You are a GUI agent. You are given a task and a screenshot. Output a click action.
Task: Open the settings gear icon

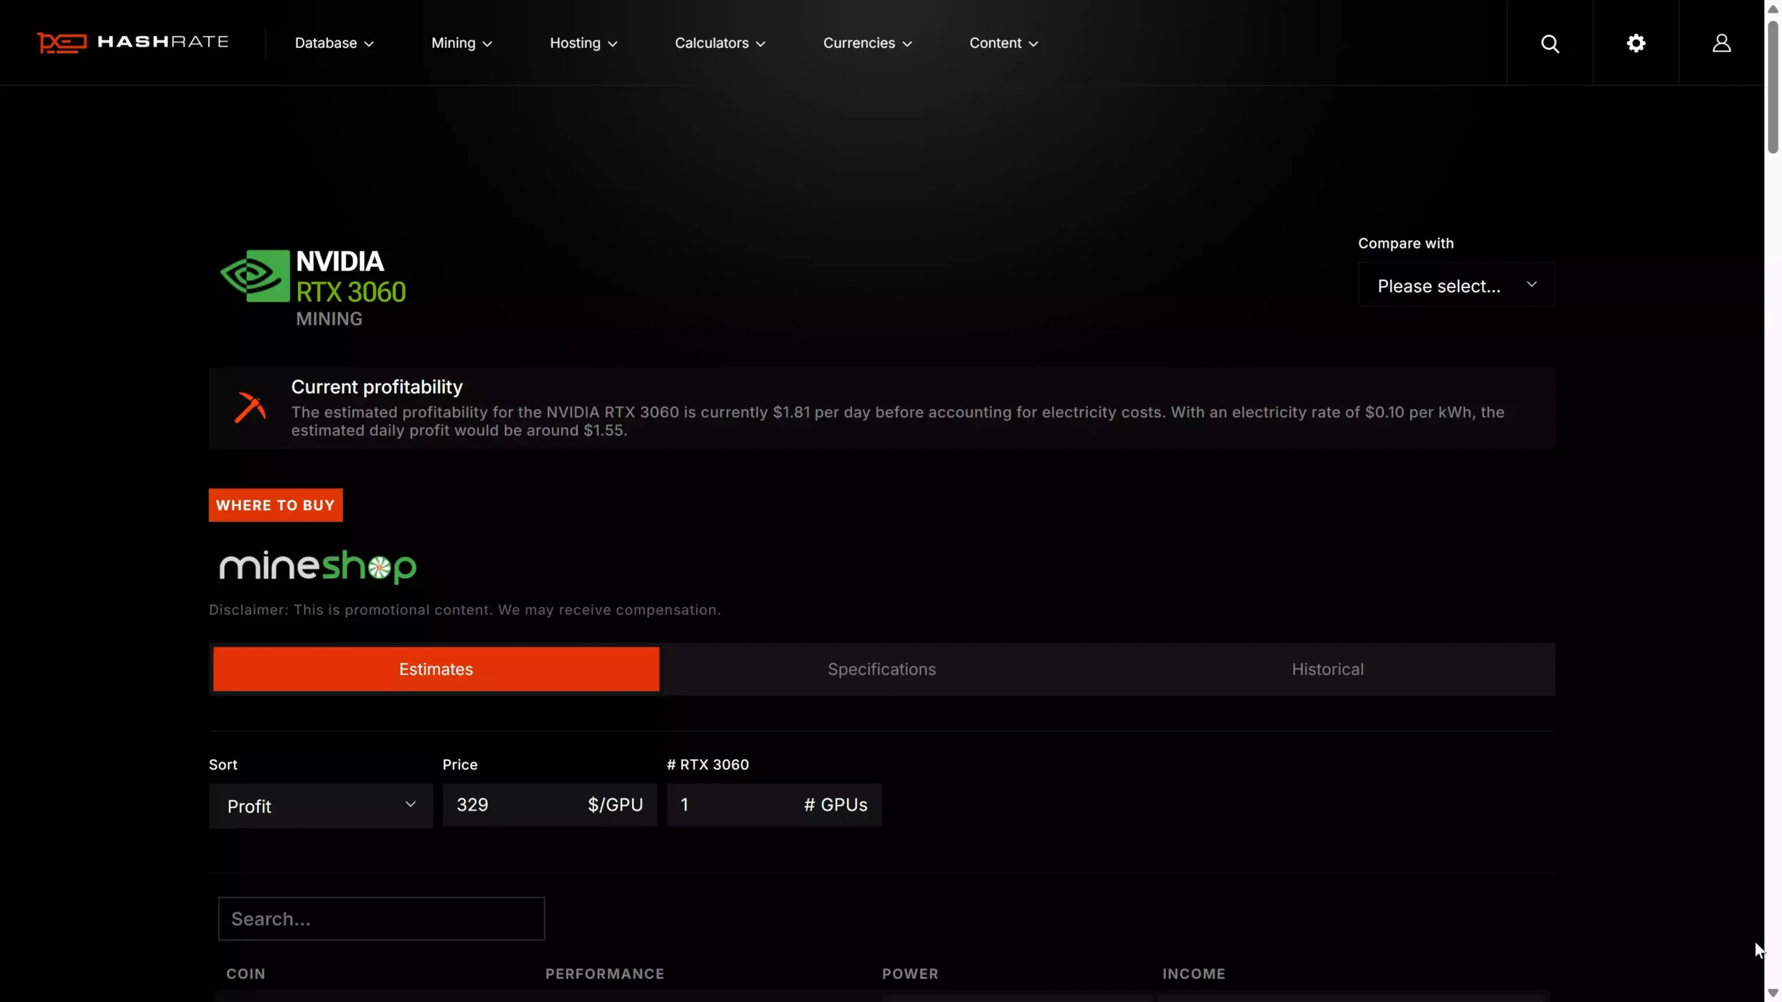(x=1636, y=43)
